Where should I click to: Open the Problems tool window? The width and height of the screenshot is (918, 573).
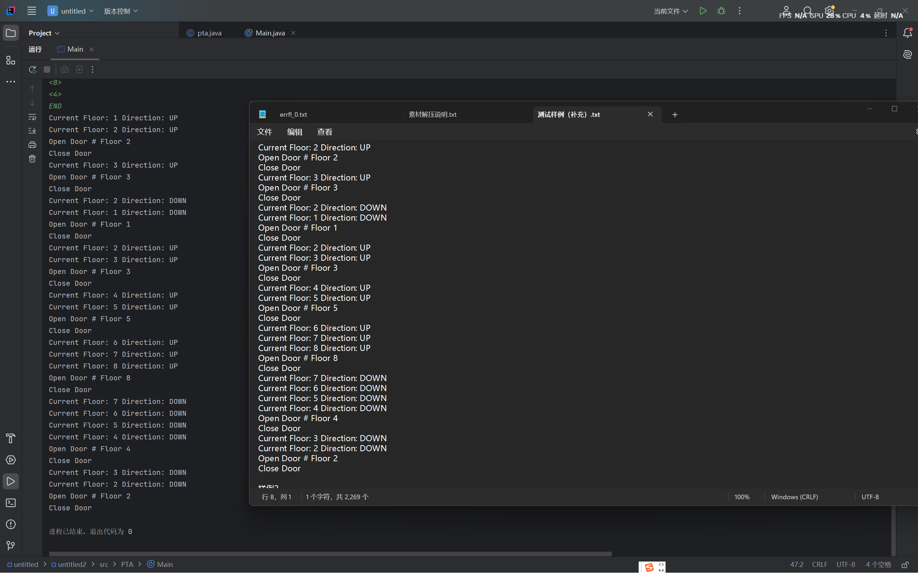coord(11,524)
